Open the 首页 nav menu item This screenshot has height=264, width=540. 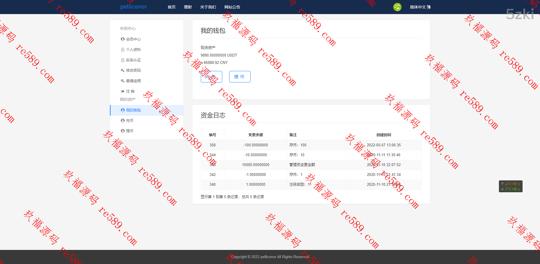pyautogui.click(x=172, y=7)
